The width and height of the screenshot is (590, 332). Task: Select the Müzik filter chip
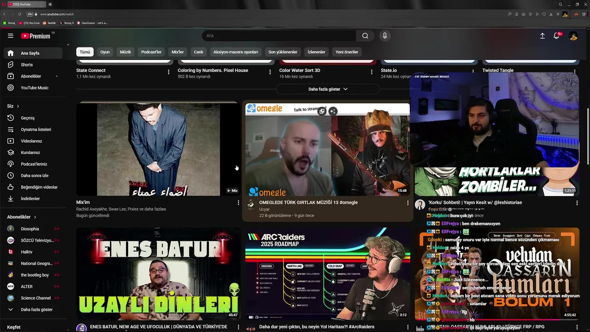tap(125, 52)
